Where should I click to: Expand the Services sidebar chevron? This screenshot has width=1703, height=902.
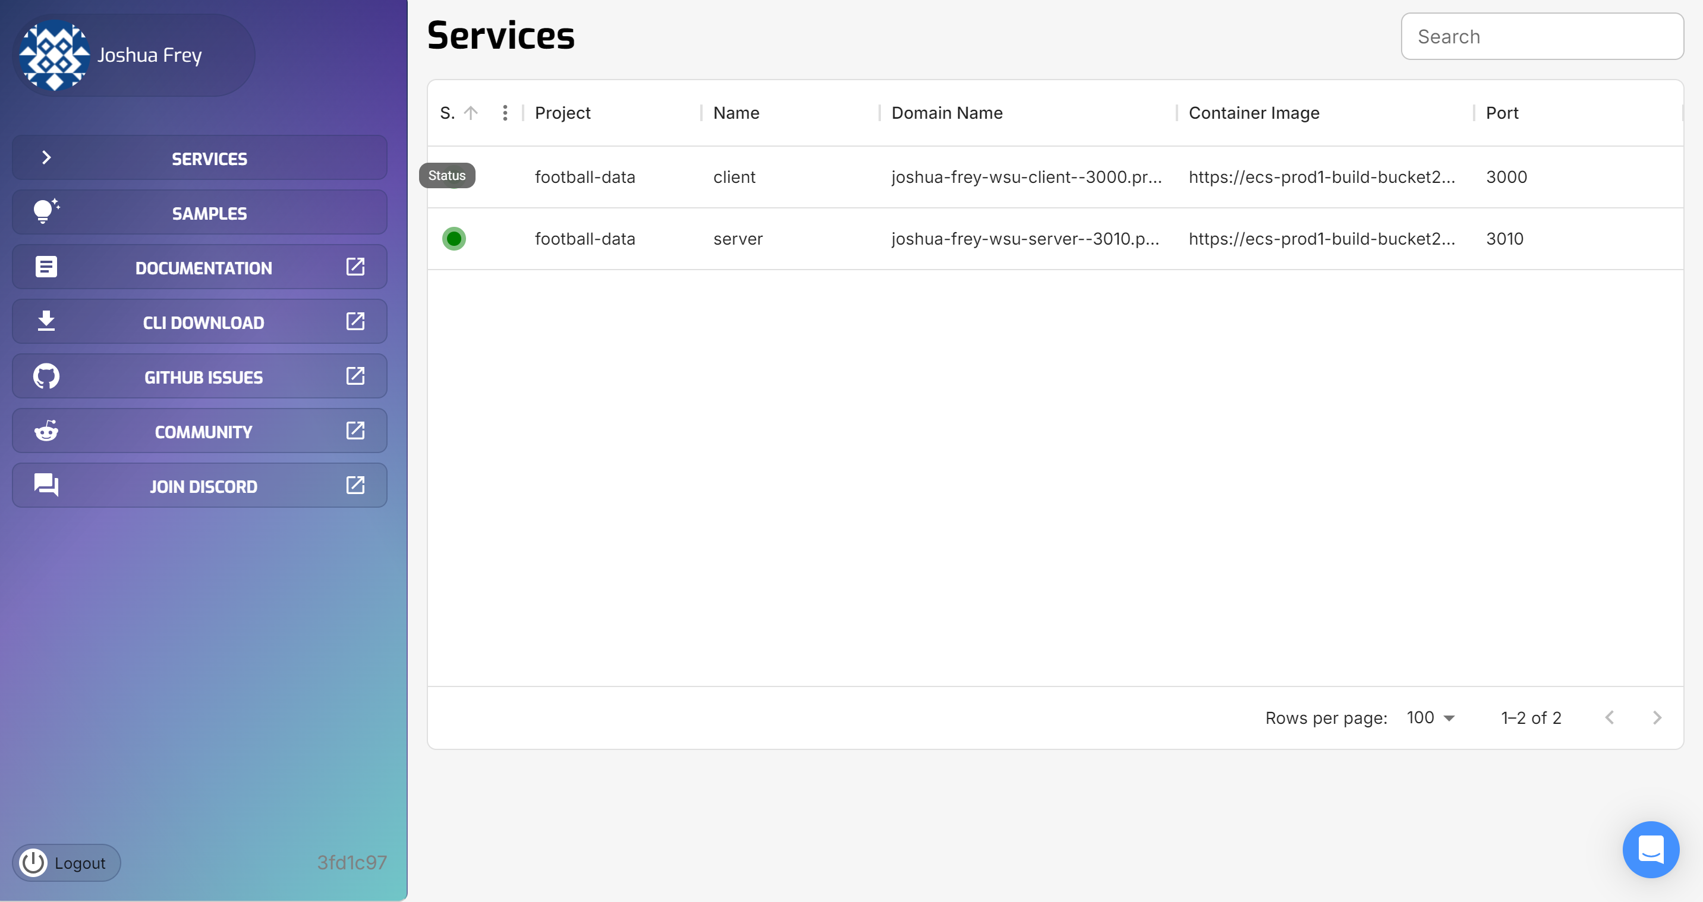pyautogui.click(x=46, y=158)
